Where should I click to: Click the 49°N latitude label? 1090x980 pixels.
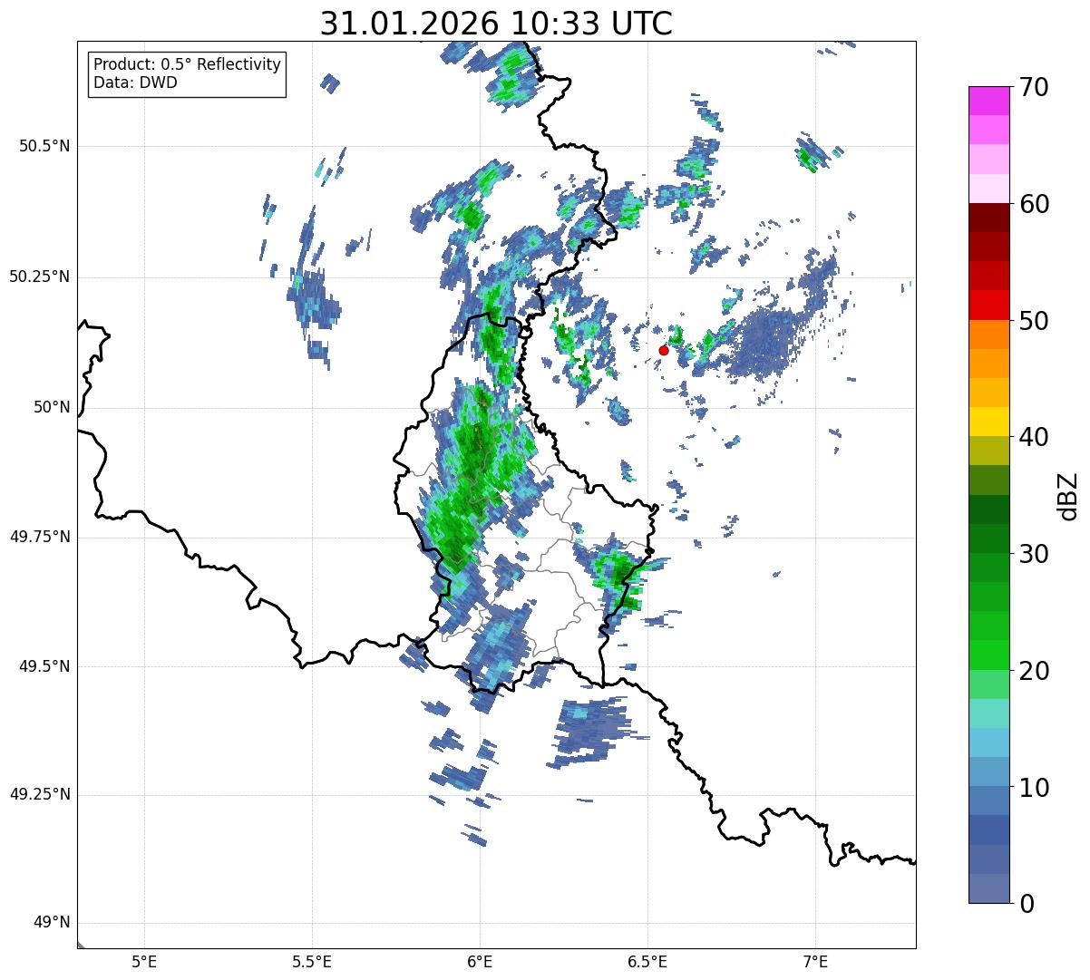pyautogui.click(x=53, y=923)
